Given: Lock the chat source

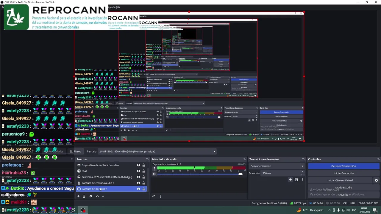Looking at the screenshot, I should [x=143, y=171].
